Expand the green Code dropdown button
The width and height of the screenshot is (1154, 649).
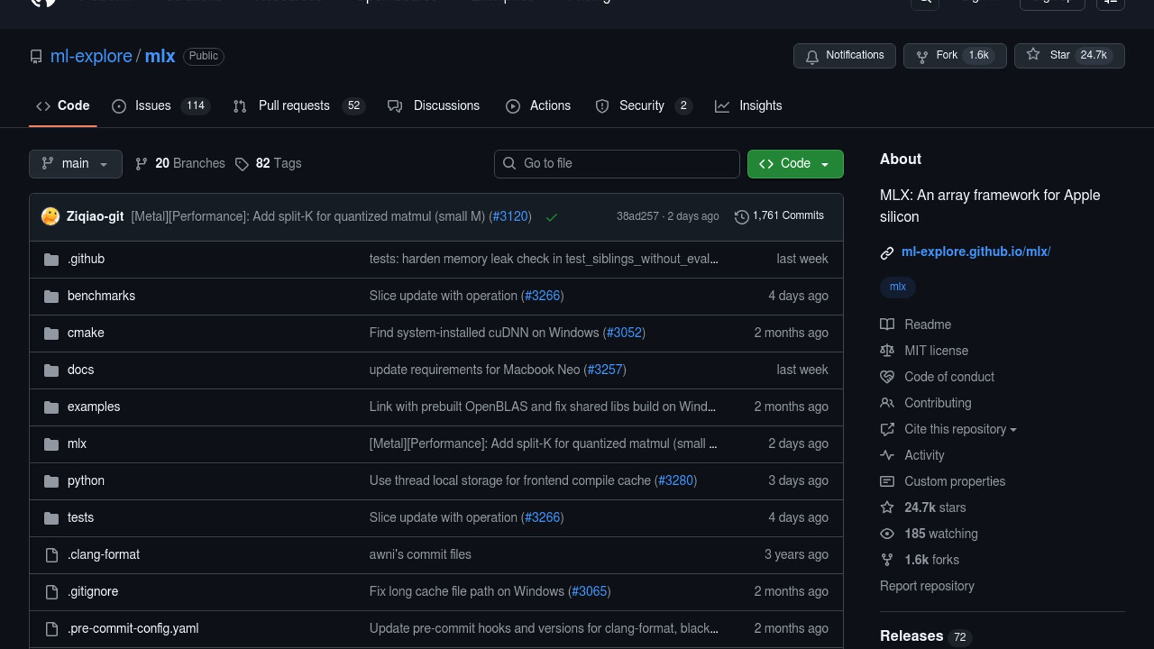coord(795,163)
